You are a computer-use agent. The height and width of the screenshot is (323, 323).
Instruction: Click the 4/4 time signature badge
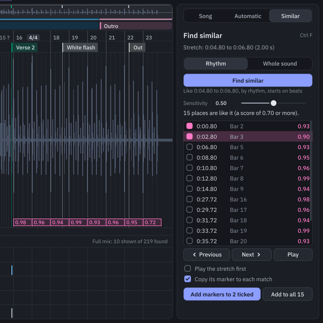(x=33, y=38)
